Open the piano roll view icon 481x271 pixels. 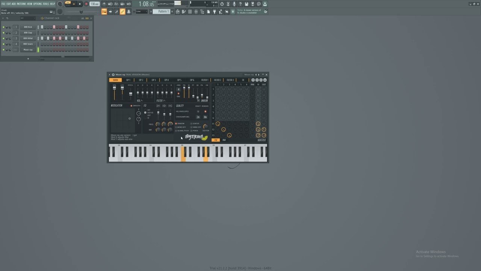pyautogui.click(x=184, y=12)
